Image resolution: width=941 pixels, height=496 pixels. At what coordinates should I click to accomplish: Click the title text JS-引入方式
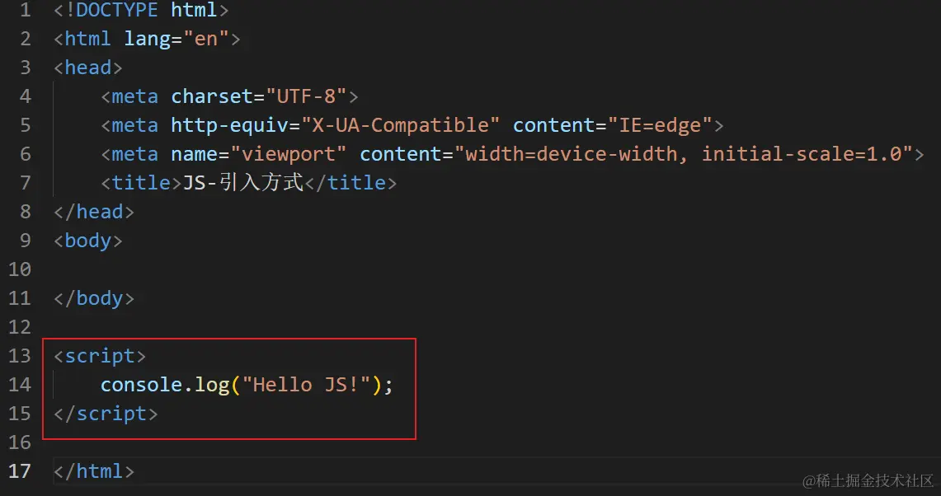pos(243,182)
